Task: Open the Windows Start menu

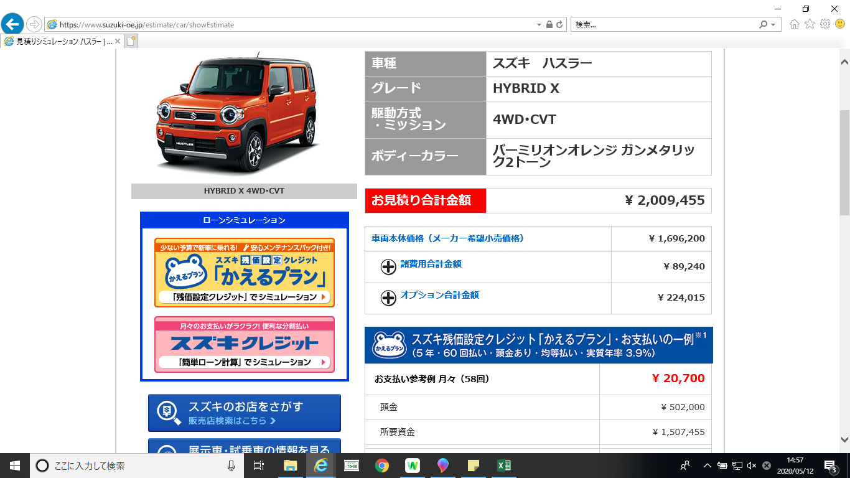Action: point(14,465)
